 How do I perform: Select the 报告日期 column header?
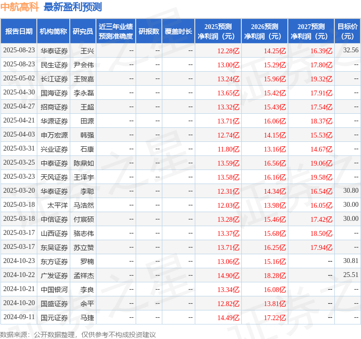pyautogui.click(x=18, y=31)
